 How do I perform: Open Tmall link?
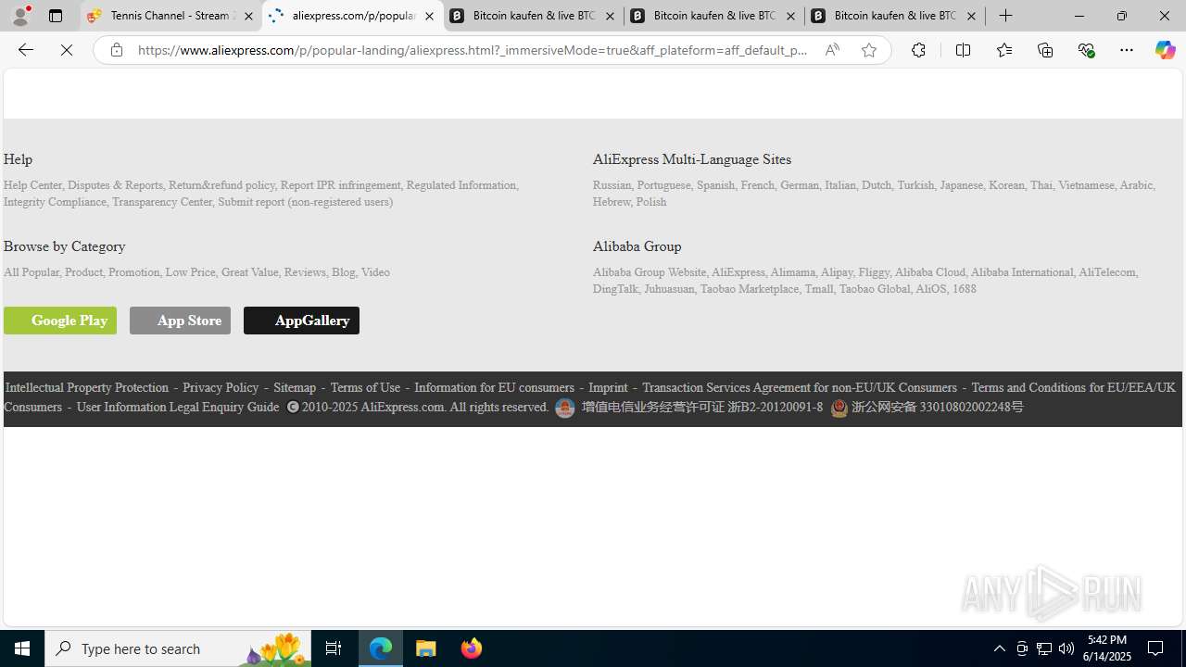tap(818, 289)
